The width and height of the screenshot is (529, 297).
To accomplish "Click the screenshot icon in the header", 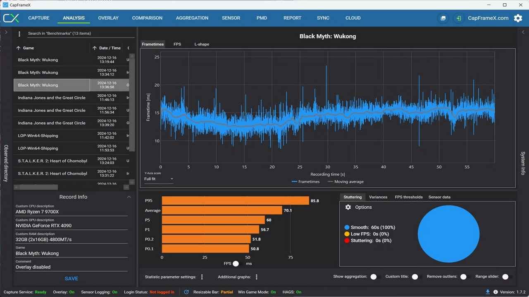I will [443, 18].
